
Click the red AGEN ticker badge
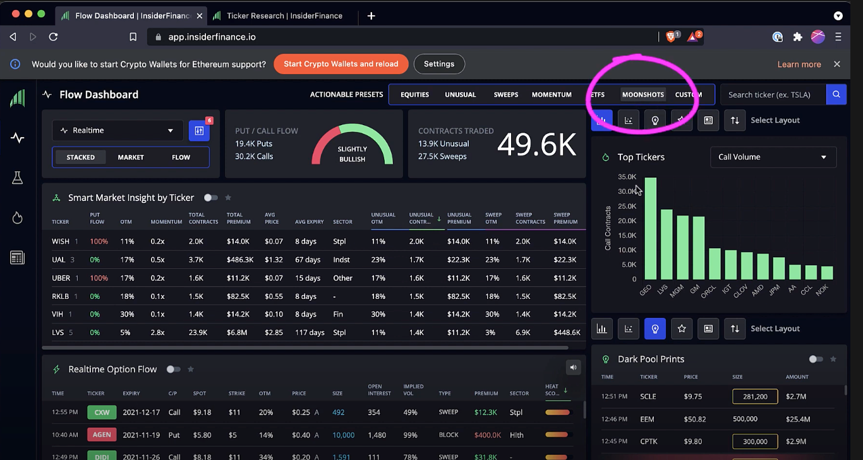coord(102,435)
